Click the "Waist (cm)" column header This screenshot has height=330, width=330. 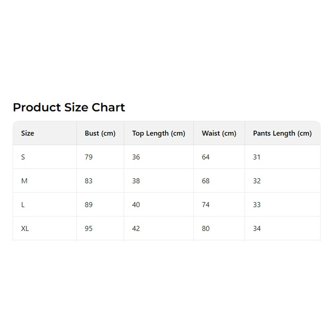(219, 133)
